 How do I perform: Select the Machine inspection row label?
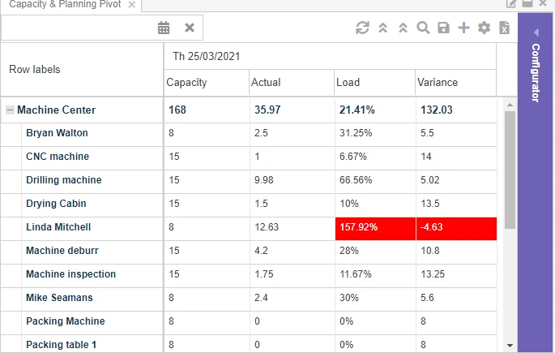coord(70,274)
